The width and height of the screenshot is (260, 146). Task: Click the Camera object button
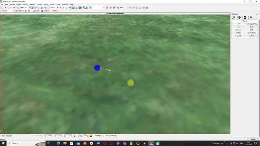click(238, 30)
